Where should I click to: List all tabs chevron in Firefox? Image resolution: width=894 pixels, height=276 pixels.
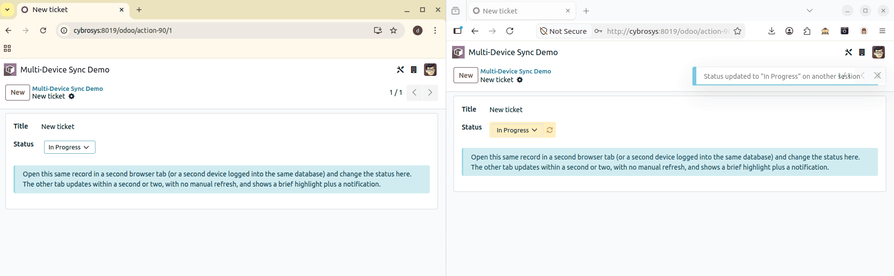810,11
